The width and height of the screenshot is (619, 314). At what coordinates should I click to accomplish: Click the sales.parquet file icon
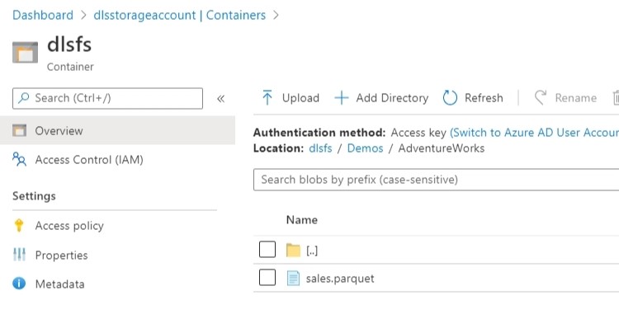pos(293,278)
